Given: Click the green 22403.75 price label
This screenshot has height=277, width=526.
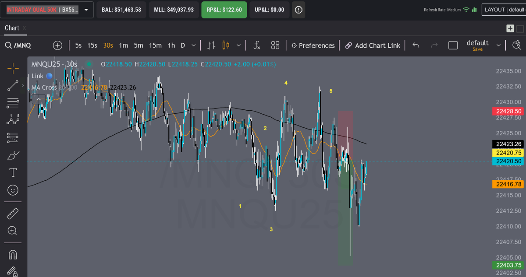Looking at the screenshot, I should pos(508,265).
